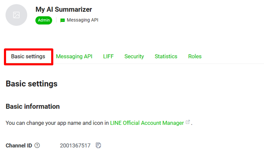The width and height of the screenshot is (271, 157).
Task: Click the "You can change your app name" text
Action: click(x=55, y=123)
